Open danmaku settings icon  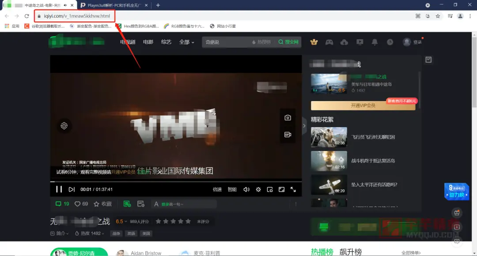pos(140,204)
